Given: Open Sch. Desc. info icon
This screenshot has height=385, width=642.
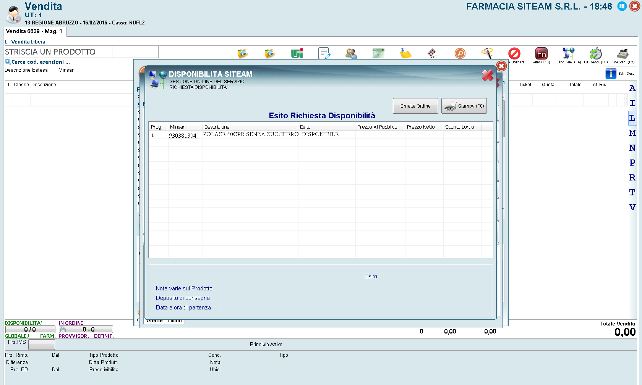Looking at the screenshot, I should click(x=611, y=74).
